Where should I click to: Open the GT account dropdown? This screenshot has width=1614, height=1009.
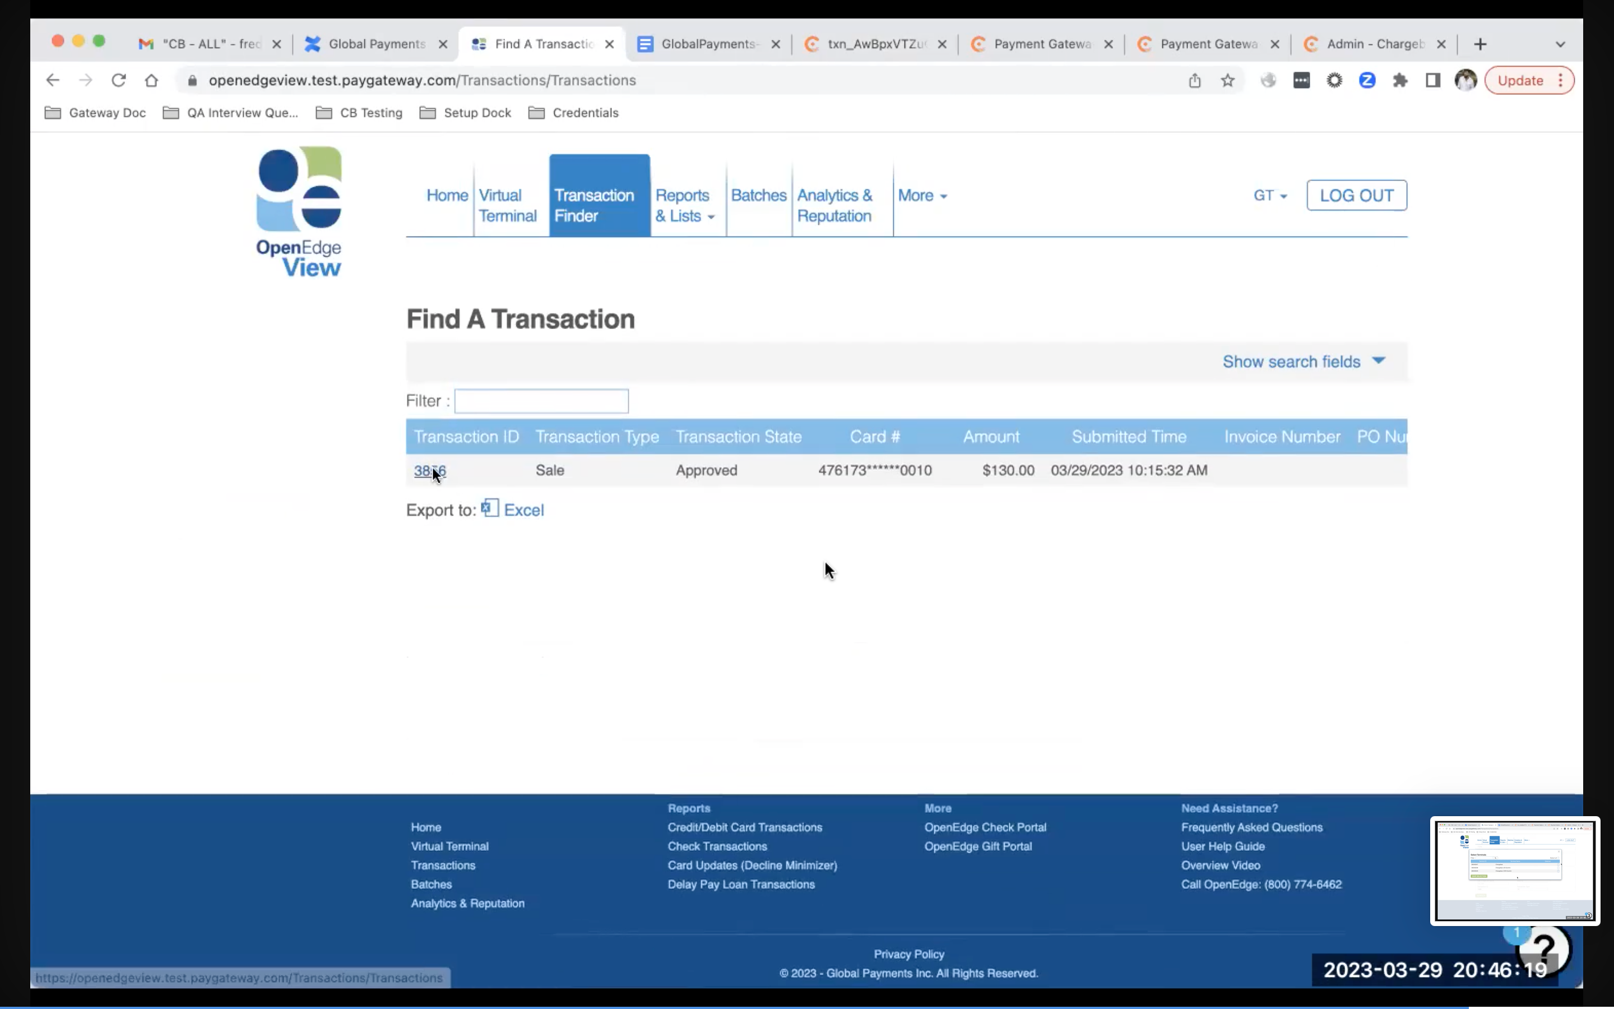coord(1269,196)
